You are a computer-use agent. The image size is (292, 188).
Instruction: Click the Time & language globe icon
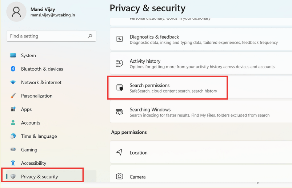pos(13,136)
